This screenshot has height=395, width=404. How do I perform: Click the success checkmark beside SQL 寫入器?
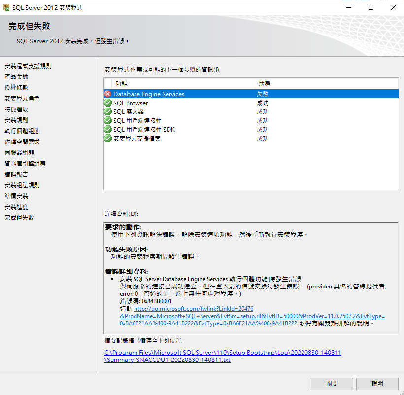108,111
